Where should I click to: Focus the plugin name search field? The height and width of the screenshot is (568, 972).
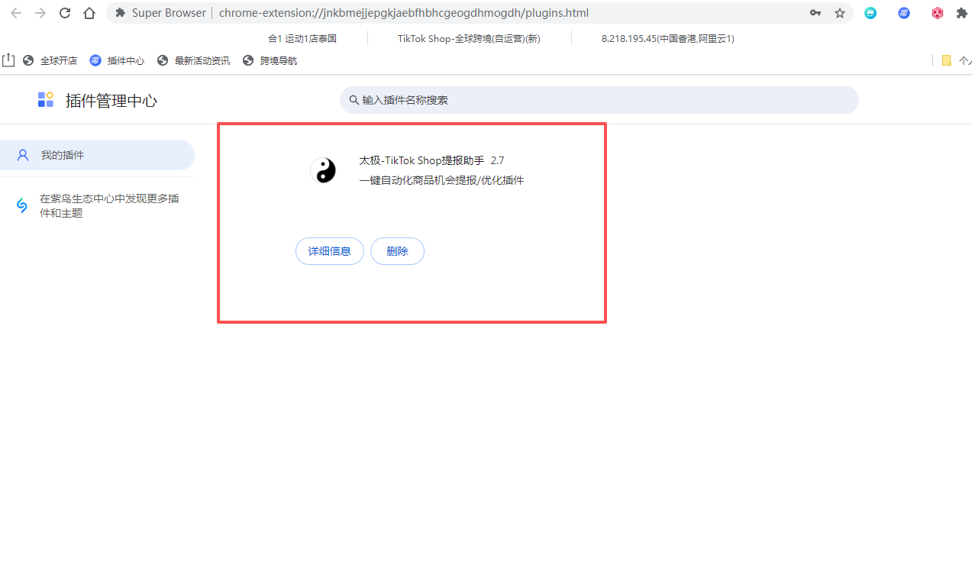[599, 100]
